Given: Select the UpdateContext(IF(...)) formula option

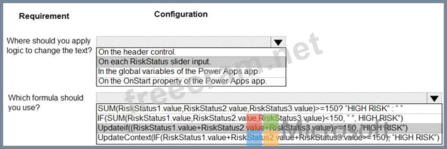Looking at the screenshot, I should click(269, 138).
